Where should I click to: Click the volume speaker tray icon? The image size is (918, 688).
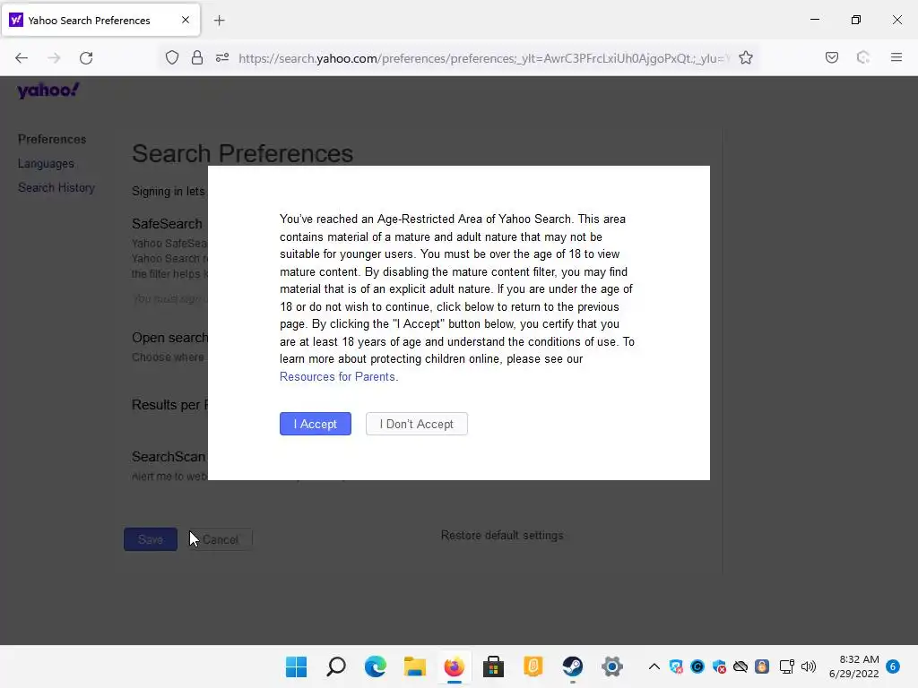pos(809,666)
